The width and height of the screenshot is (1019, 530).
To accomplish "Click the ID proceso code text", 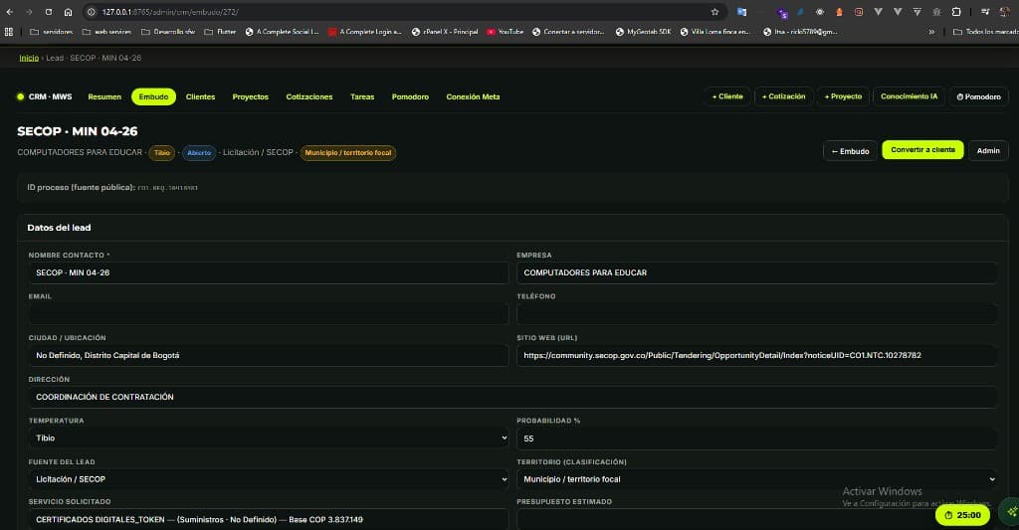I will 167,188.
